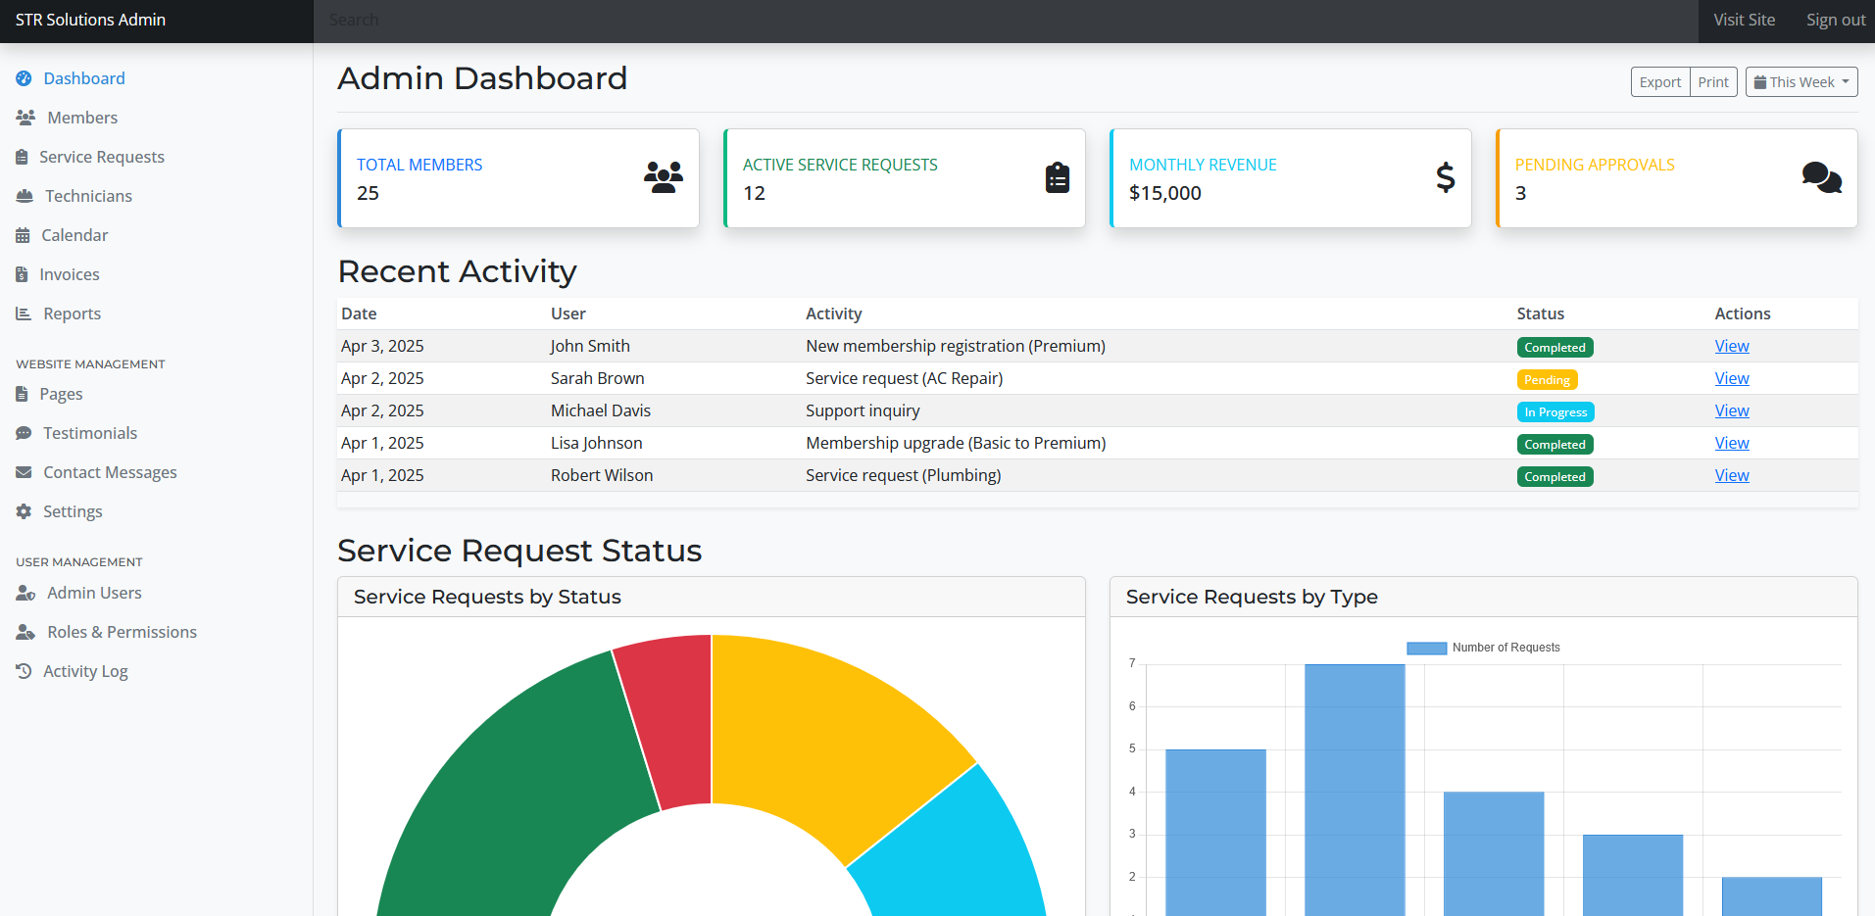Open Roles & Permissions page
This screenshot has width=1875, height=916.
[x=122, y=632]
